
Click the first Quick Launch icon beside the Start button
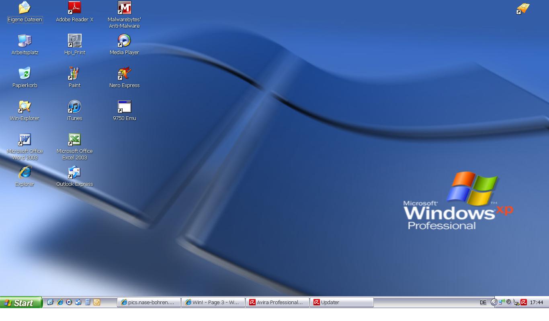click(x=50, y=302)
